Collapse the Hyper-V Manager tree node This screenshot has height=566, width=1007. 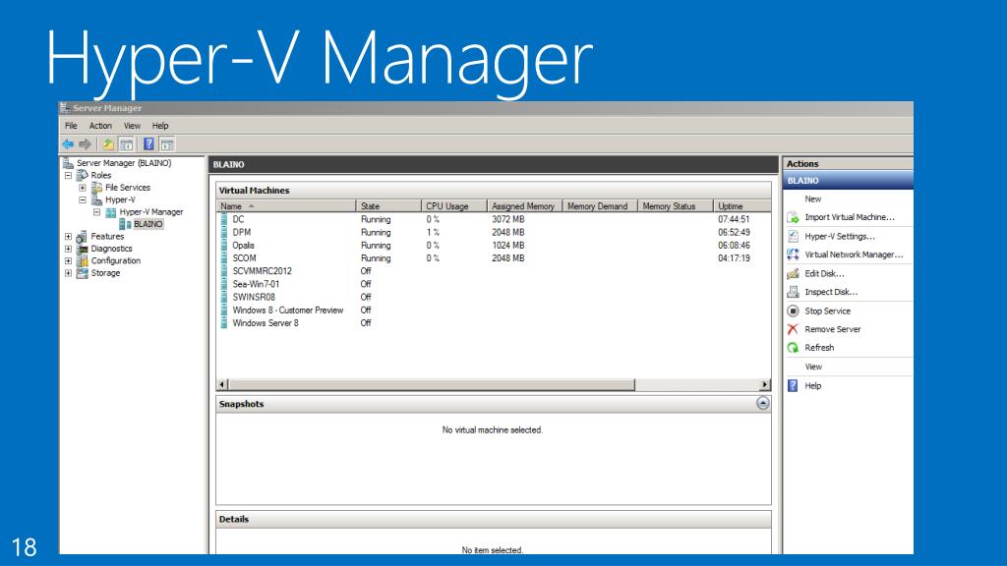[96, 212]
